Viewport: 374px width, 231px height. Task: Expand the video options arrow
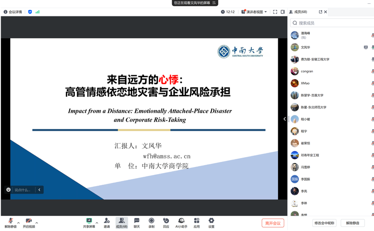coord(36,223)
